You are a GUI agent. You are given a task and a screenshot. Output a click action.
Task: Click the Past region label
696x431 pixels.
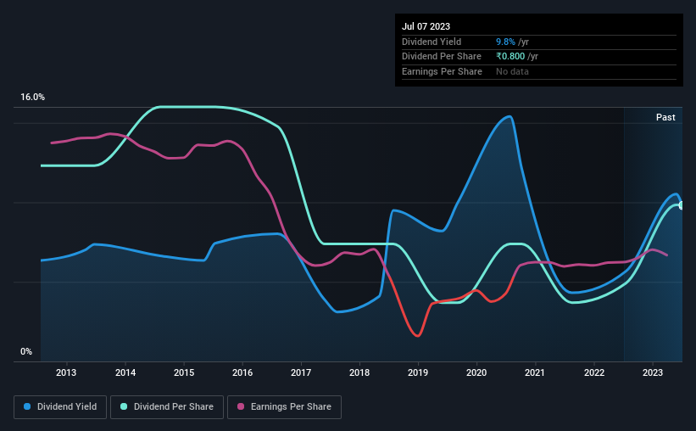tap(665, 117)
